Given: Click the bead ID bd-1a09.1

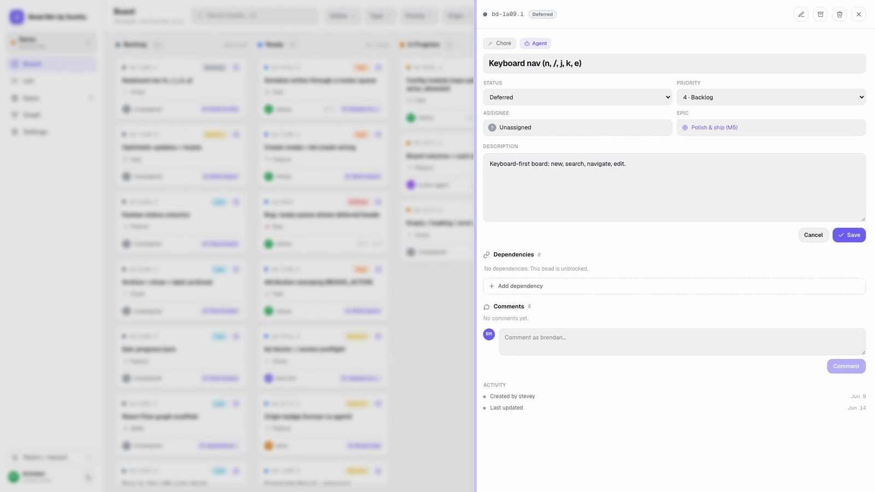Looking at the screenshot, I should point(507,14).
